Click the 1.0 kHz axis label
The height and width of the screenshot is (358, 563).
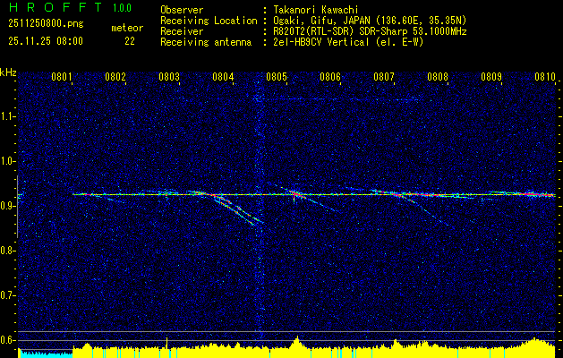pyautogui.click(x=7, y=161)
